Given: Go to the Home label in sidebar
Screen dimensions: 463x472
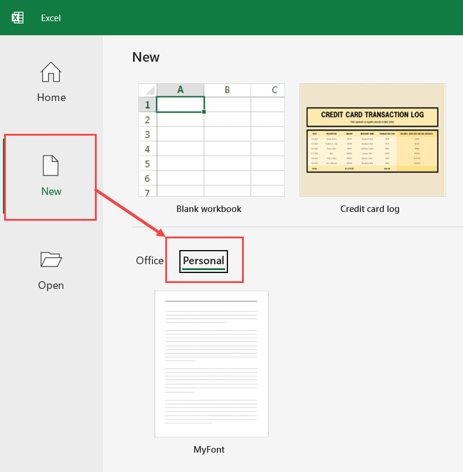Looking at the screenshot, I should pyautogui.click(x=51, y=97).
